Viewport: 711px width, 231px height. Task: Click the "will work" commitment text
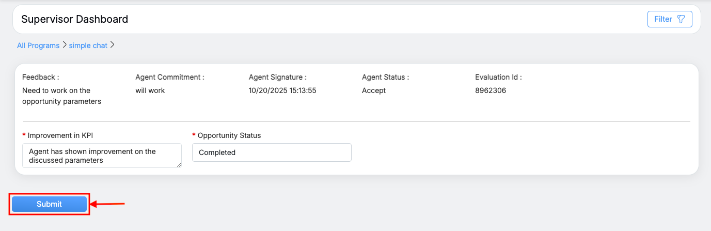pyautogui.click(x=150, y=90)
